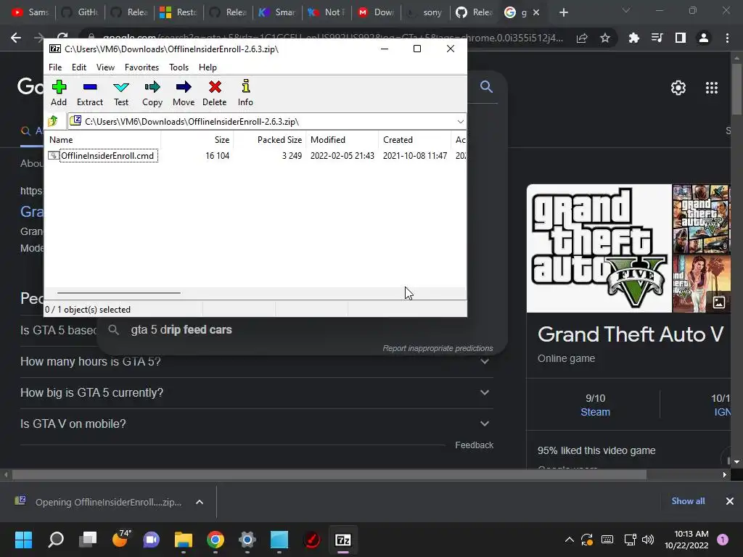This screenshot has height=557, width=743.
Task: Share this page via Chrome share icon
Action: (x=582, y=38)
